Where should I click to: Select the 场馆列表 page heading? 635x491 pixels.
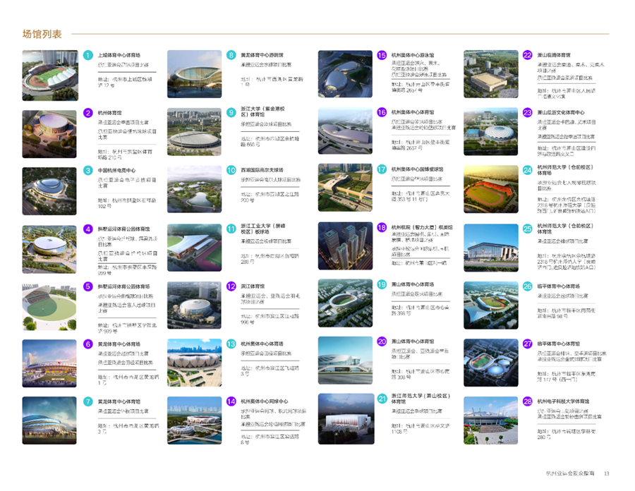[x=42, y=34]
